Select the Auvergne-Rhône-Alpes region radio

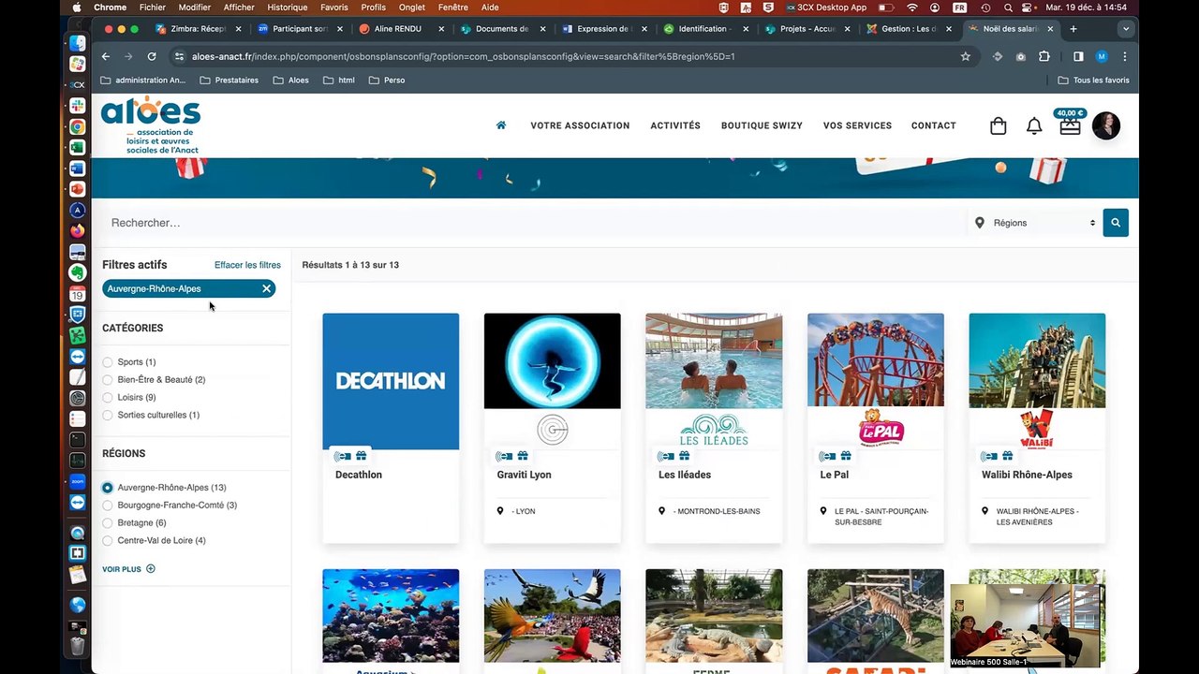coord(108,488)
